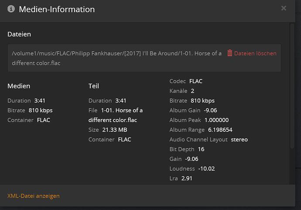Select the Lra 2.91 value
301x210 pixels.
pos(187,178)
